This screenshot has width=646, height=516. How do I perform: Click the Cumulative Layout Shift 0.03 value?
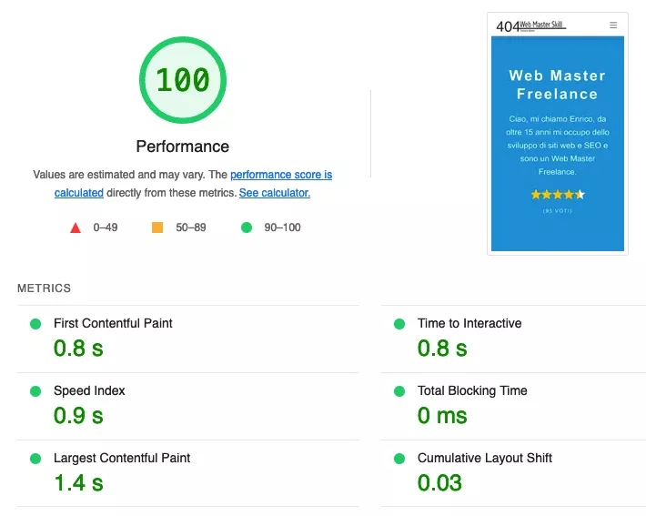[439, 482]
